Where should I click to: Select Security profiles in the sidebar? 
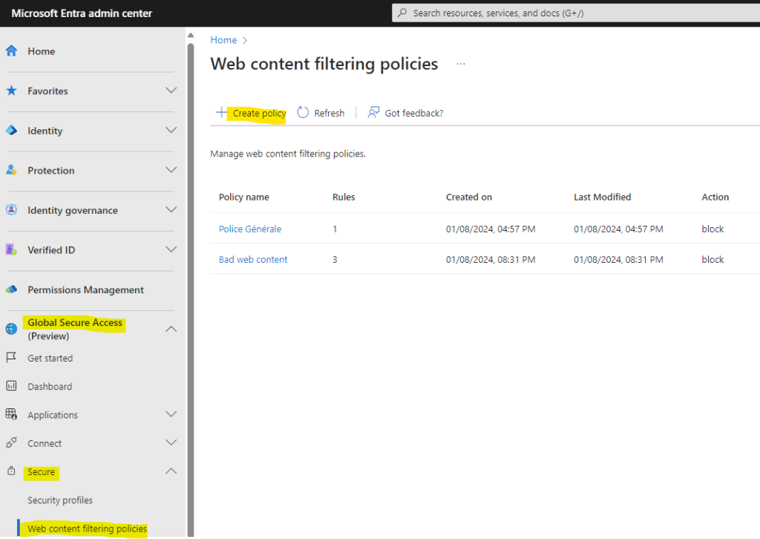point(60,500)
